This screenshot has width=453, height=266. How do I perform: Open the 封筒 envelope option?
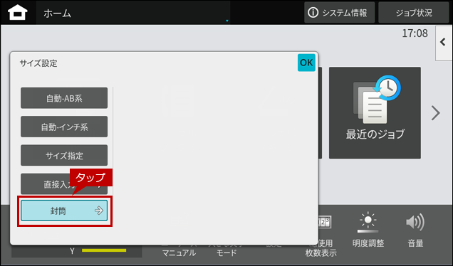(x=64, y=211)
